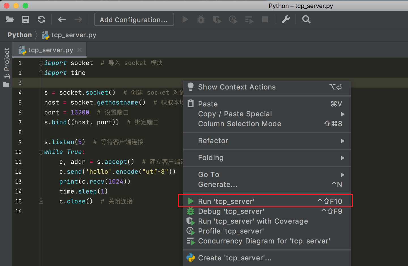Image resolution: width=408 pixels, height=266 pixels.
Task: Select the tcp_server.py editor tab
Action: [50, 50]
